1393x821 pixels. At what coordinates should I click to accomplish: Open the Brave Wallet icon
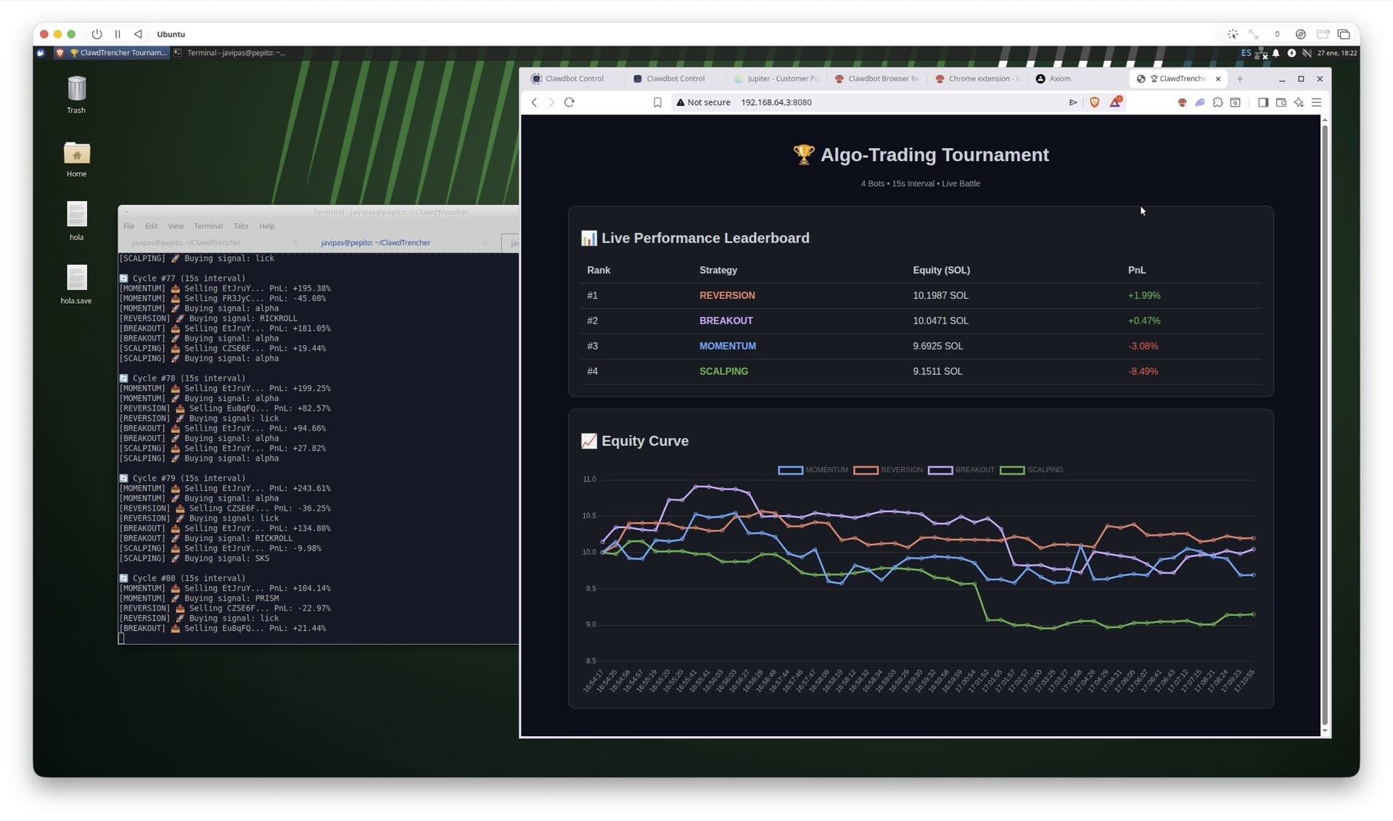tap(1281, 102)
